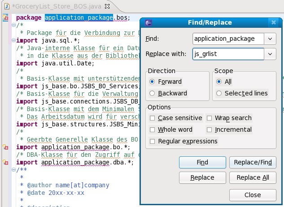Click the quick-fix marker beside import application_package.dba
Viewport: 284px width, 207px height.
click(x=5, y=163)
